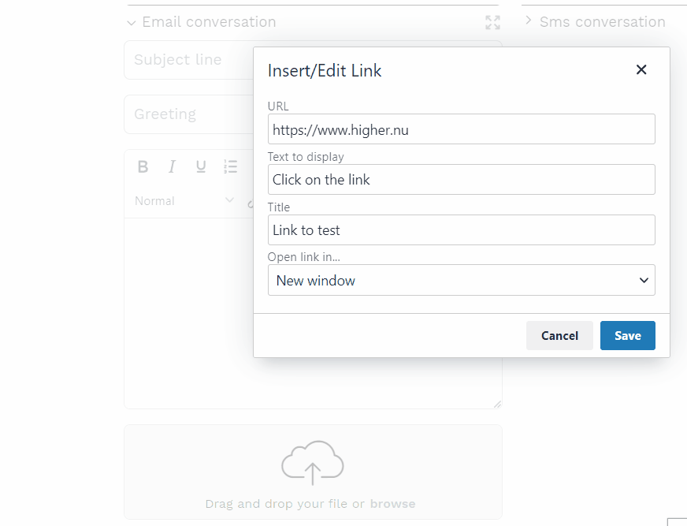Save the link

pos(627,335)
